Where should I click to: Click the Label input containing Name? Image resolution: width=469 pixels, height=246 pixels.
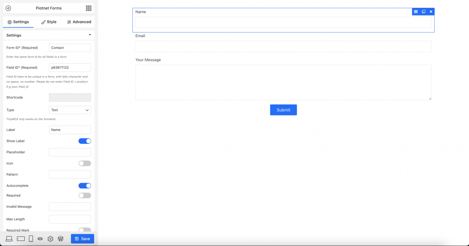click(70, 130)
